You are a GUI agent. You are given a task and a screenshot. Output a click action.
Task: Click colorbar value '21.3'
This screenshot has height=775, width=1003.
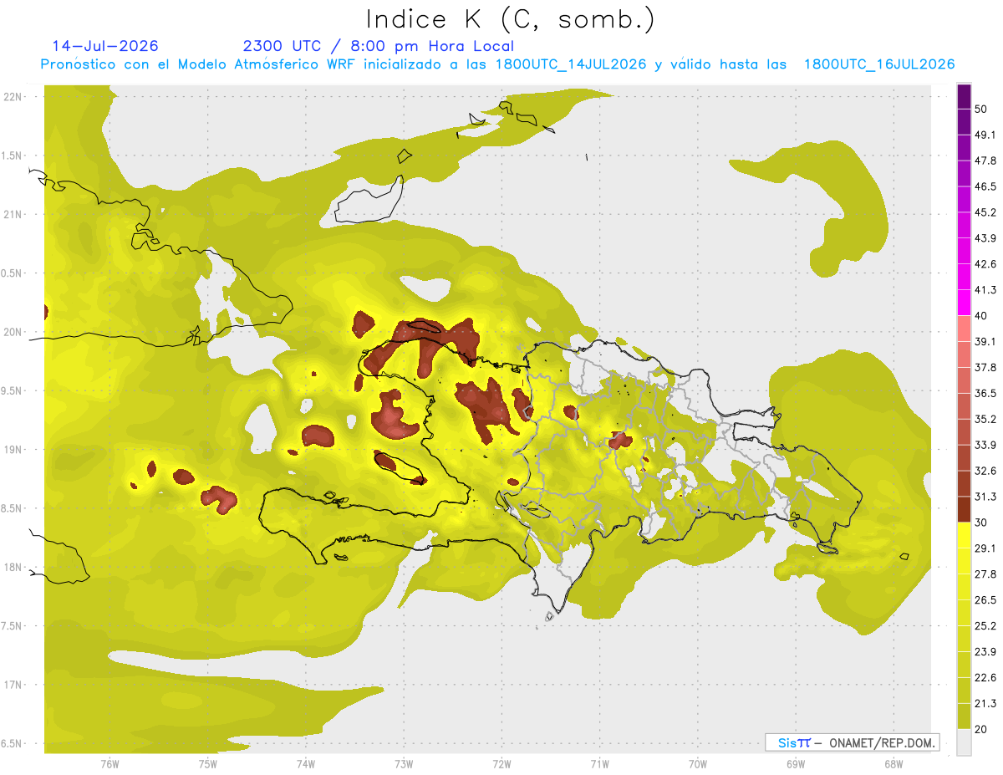click(x=985, y=704)
